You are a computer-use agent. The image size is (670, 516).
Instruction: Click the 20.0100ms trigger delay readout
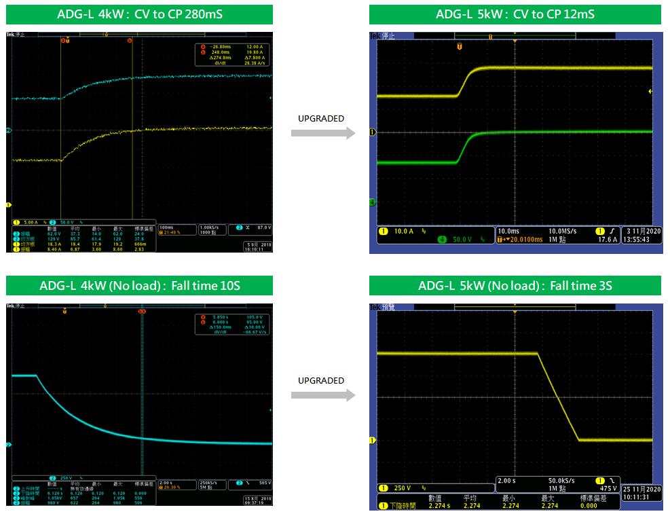(523, 239)
